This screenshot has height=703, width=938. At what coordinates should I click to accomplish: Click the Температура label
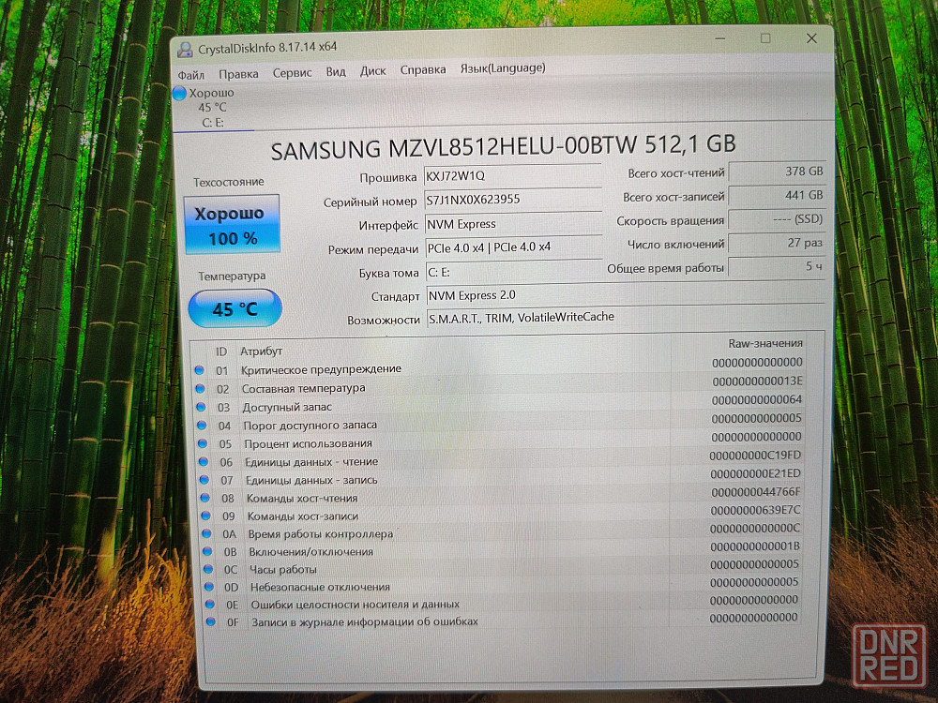pyautogui.click(x=232, y=277)
